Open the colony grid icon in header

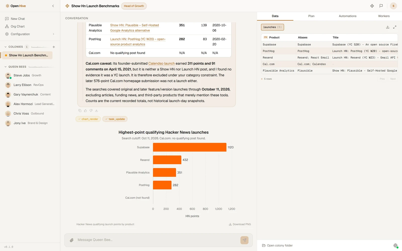[x=372, y=6]
